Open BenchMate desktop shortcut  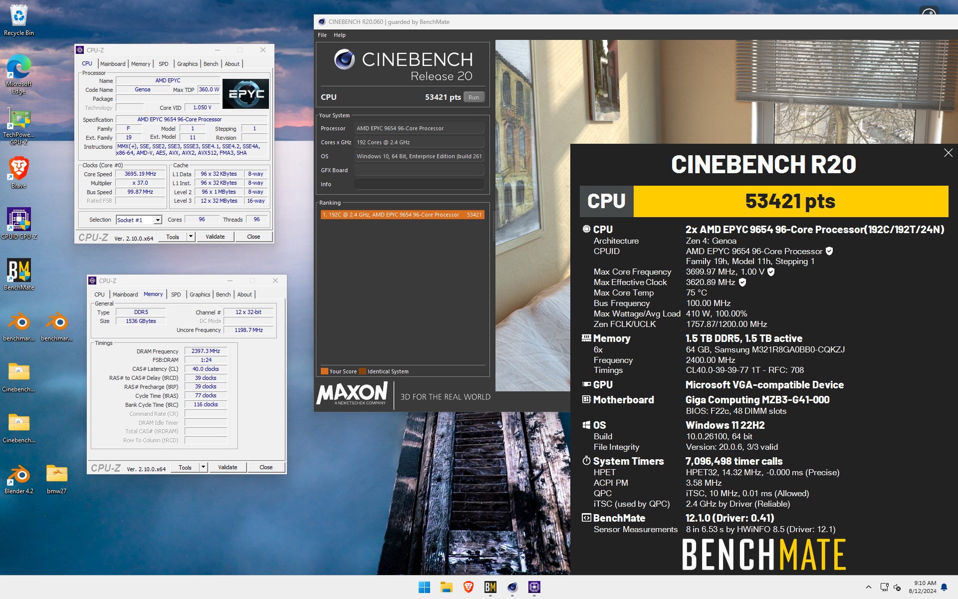click(x=19, y=275)
